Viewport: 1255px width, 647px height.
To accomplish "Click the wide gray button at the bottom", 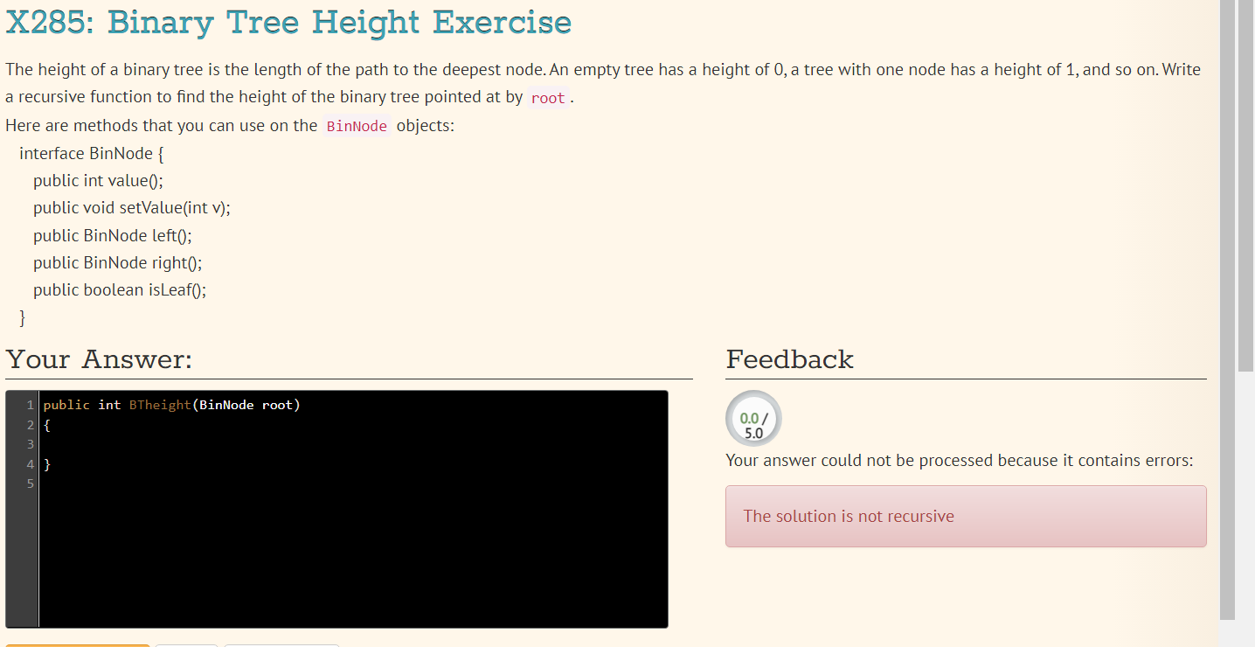I will (x=281, y=645).
